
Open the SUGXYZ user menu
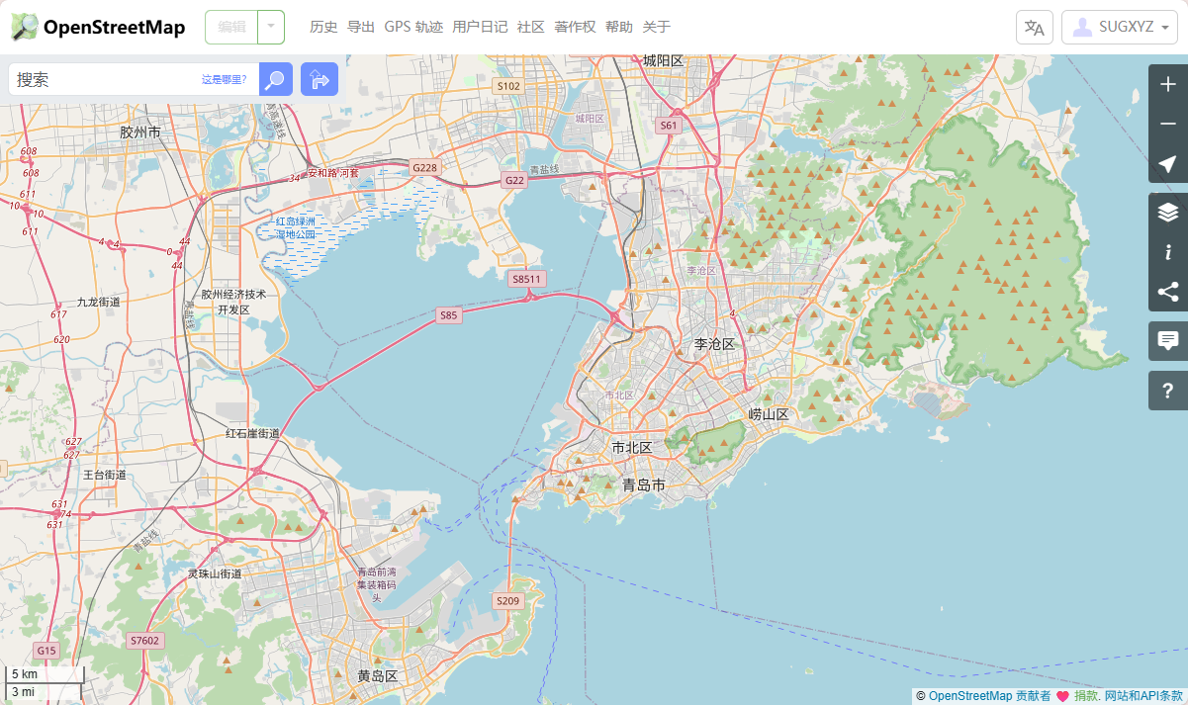1119,28
